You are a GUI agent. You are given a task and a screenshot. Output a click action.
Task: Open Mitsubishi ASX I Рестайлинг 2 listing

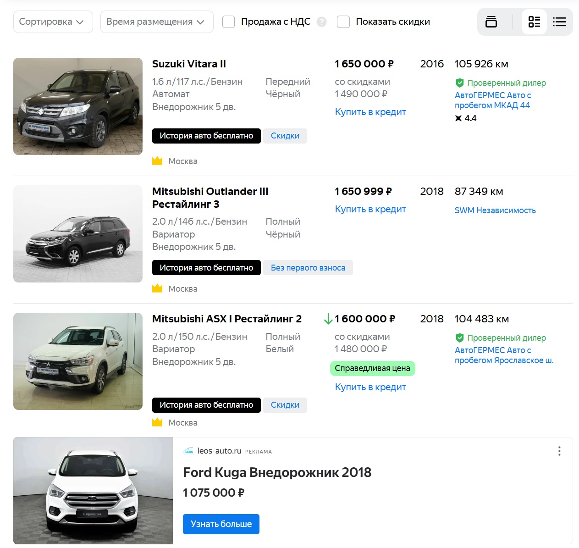click(x=227, y=319)
